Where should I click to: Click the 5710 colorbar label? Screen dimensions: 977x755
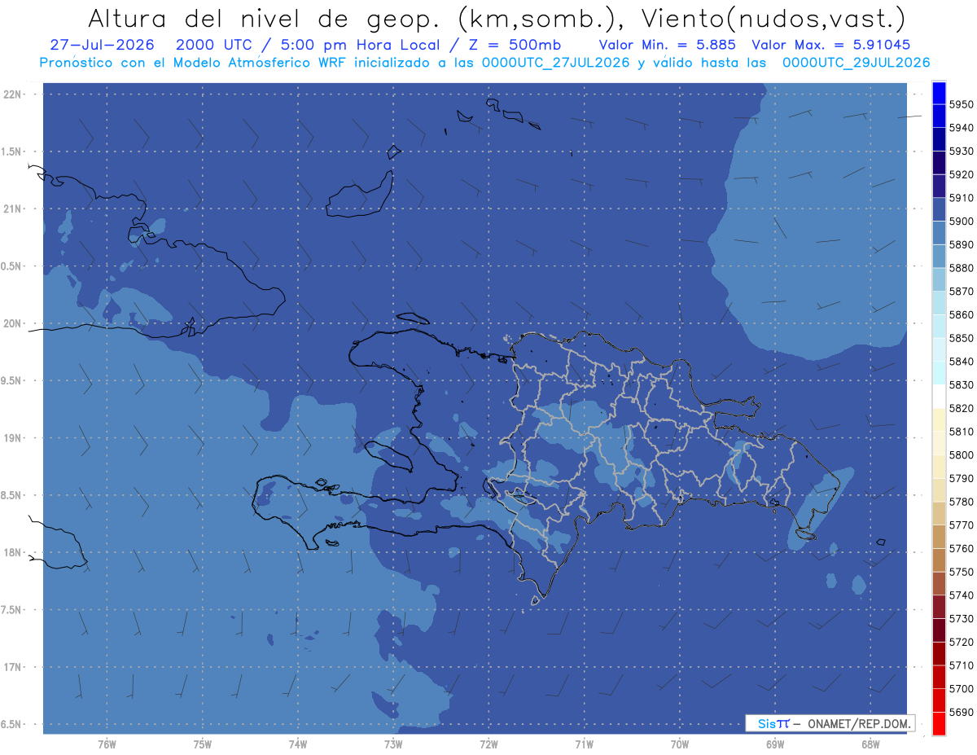961,665
